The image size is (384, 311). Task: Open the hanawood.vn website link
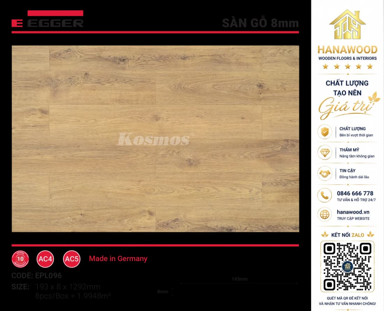click(353, 212)
